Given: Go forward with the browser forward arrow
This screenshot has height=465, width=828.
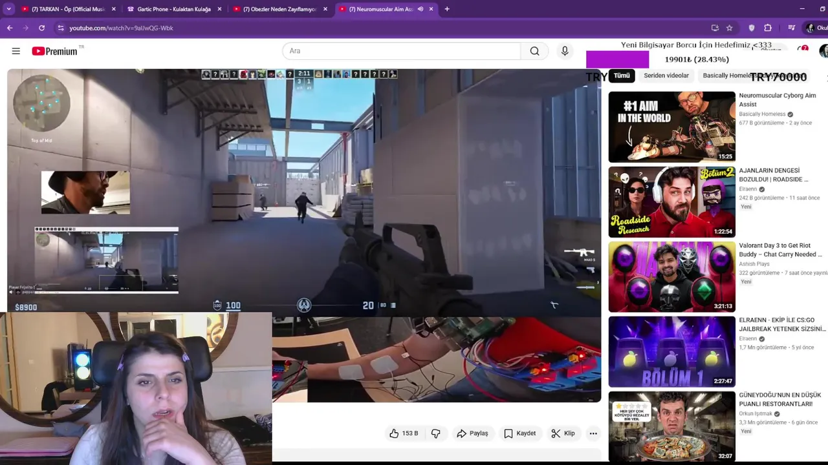Looking at the screenshot, I should pyautogui.click(x=26, y=28).
